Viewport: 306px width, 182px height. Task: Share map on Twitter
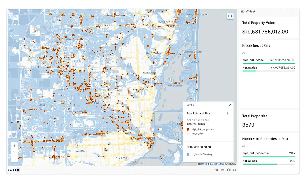tap(217, 170)
